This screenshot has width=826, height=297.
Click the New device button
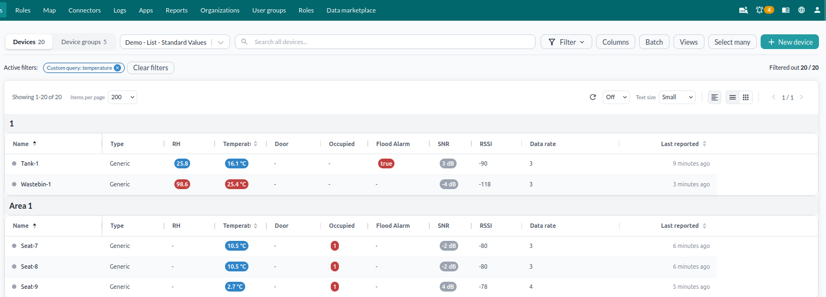(x=789, y=42)
